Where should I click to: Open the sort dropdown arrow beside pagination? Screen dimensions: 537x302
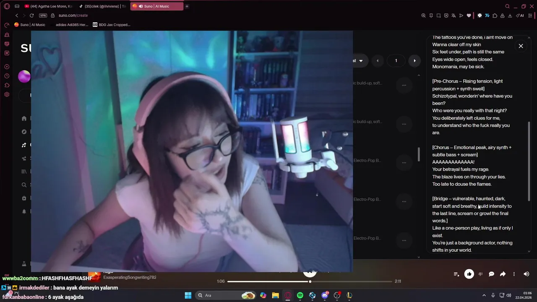click(361, 60)
